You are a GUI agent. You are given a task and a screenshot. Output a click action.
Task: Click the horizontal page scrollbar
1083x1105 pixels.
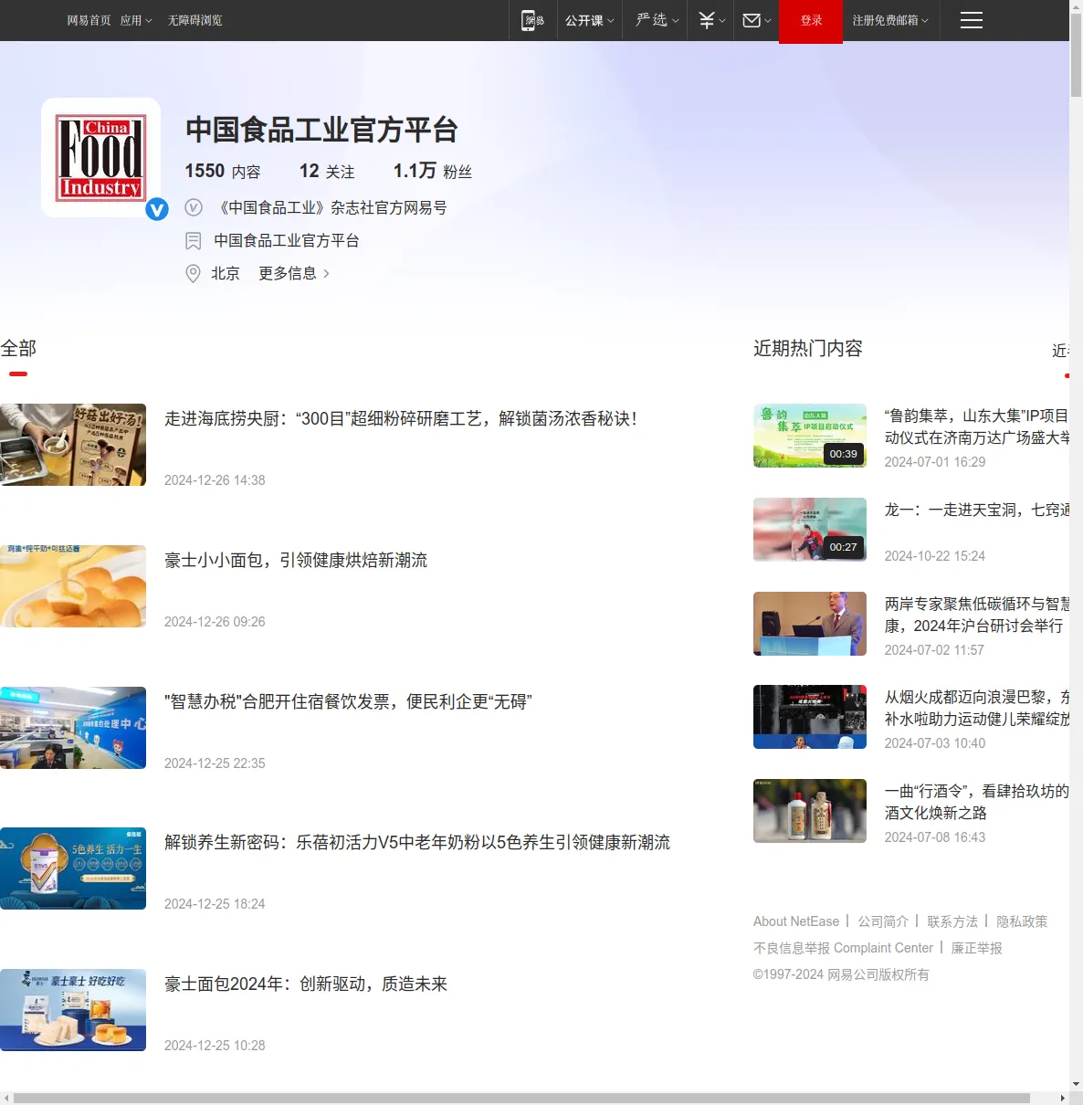coord(521,1098)
